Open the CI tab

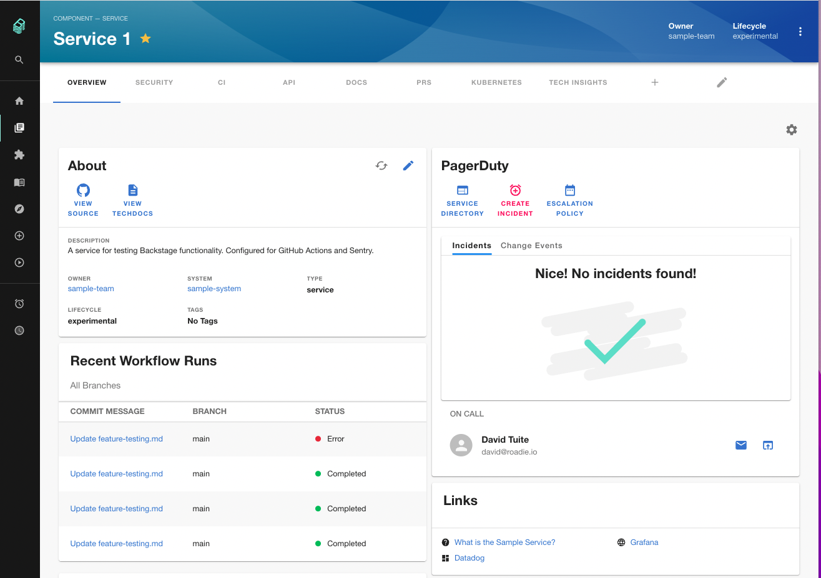click(222, 82)
